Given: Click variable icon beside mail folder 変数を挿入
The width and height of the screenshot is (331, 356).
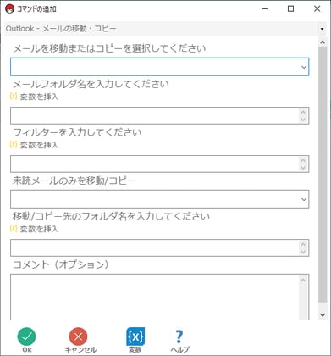Looking at the screenshot, I should [x=14, y=97].
